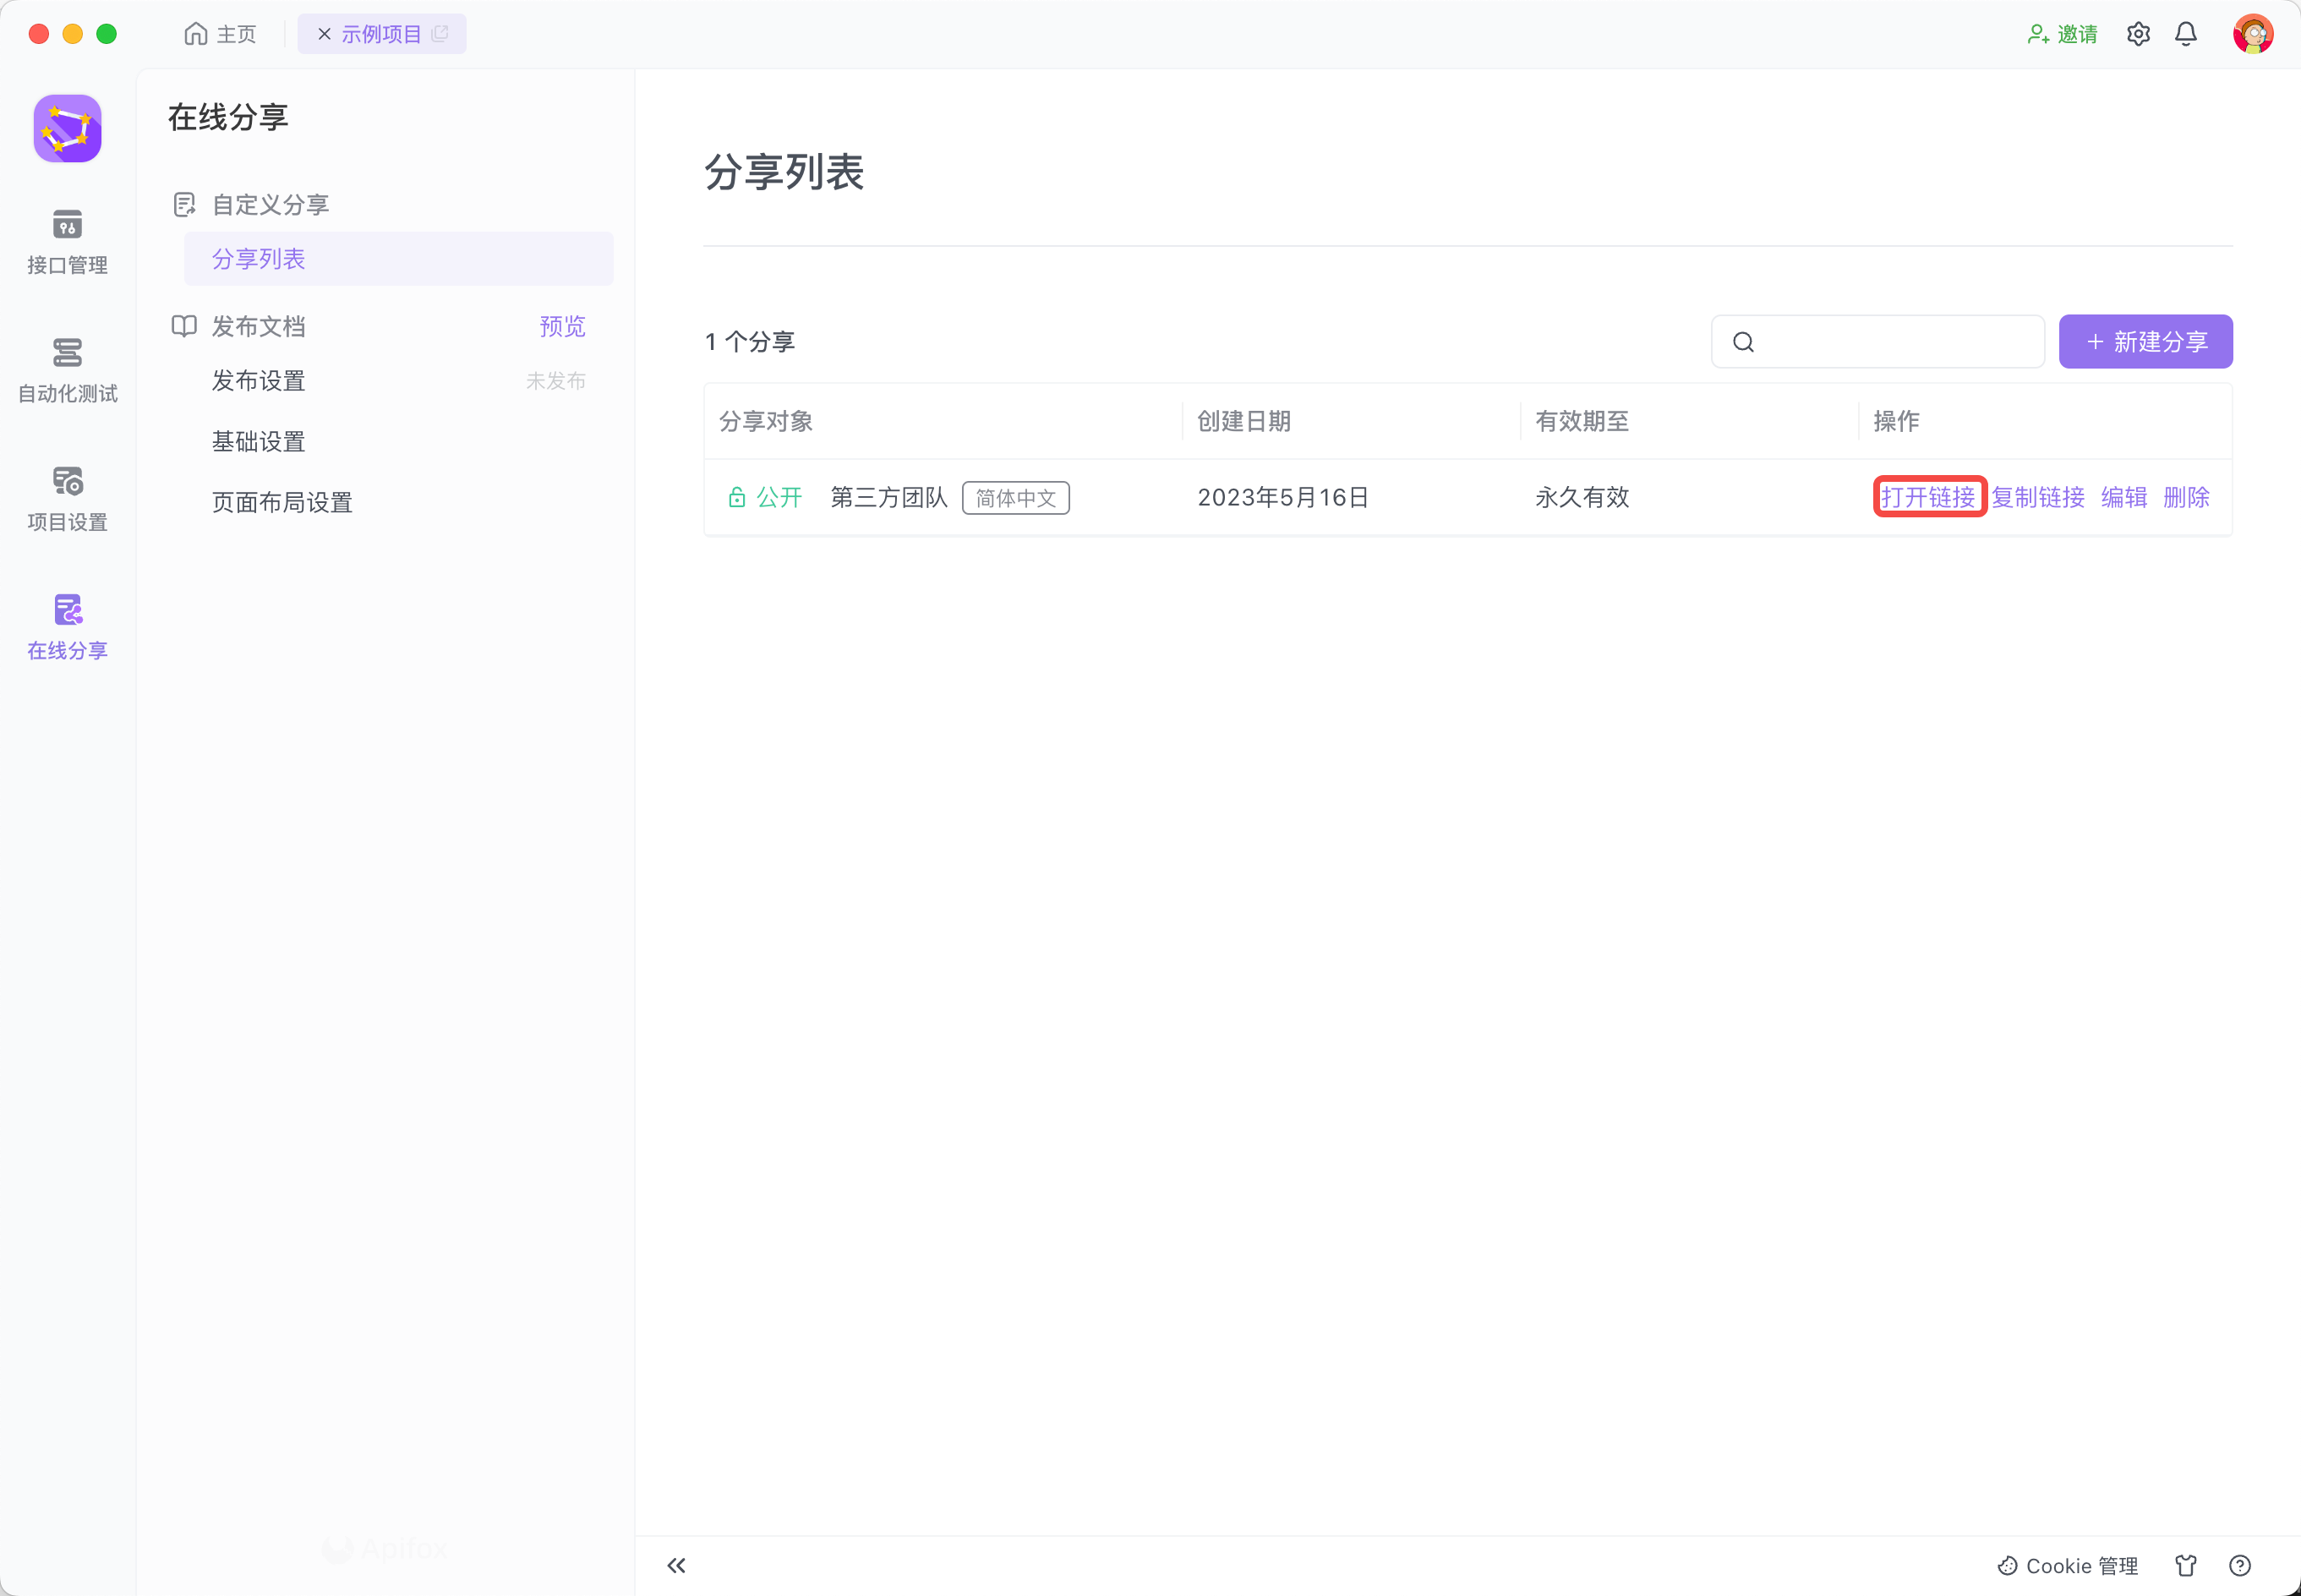Open the 自动化测试 sidebar icon

[67, 369]
